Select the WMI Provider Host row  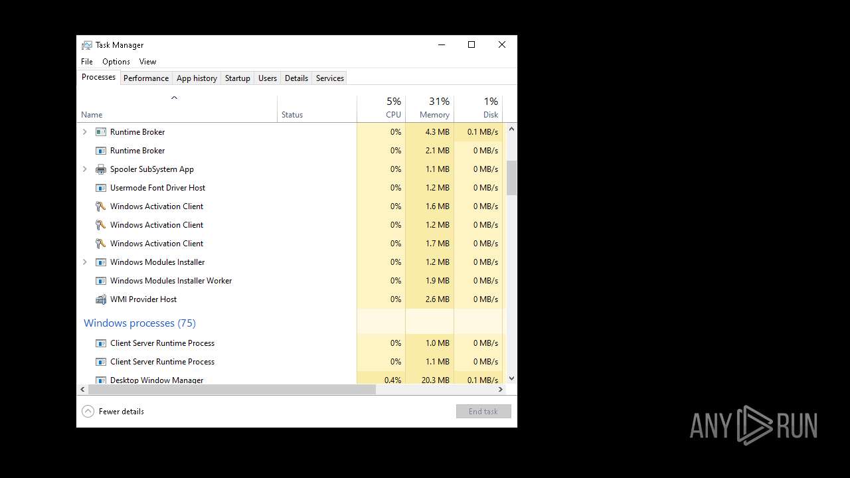point(290,299)
